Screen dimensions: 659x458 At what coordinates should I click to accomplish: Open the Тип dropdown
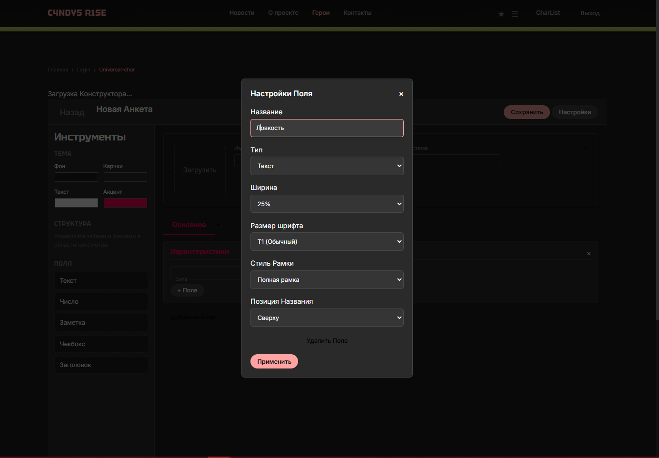click(327, 166)
